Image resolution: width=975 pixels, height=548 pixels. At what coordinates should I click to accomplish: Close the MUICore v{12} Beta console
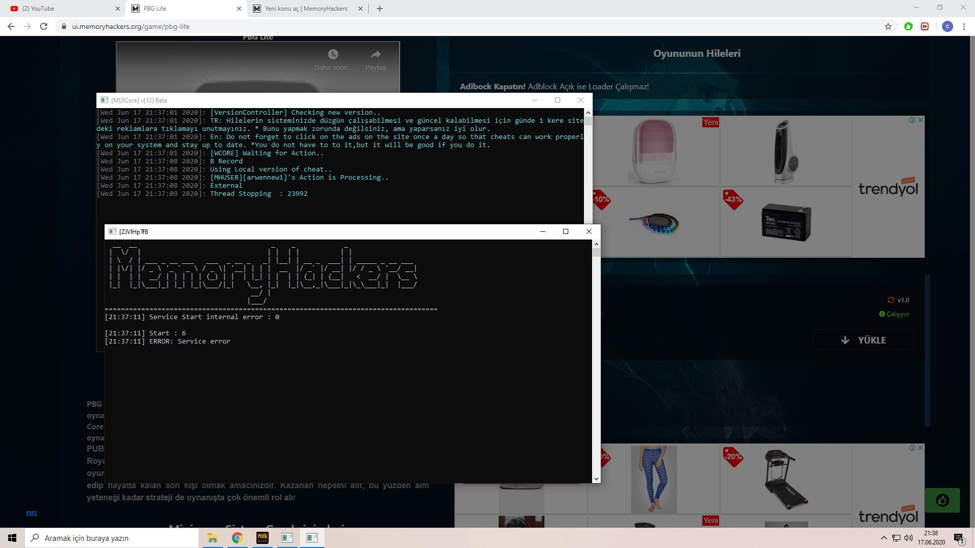click(581, 100)
